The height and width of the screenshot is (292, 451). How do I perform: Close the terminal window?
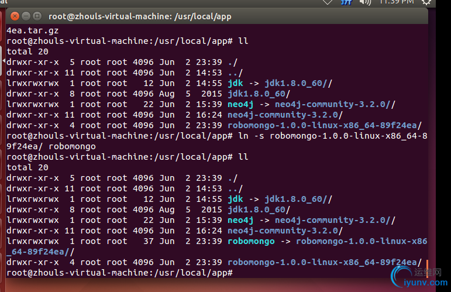pos(15,16)
